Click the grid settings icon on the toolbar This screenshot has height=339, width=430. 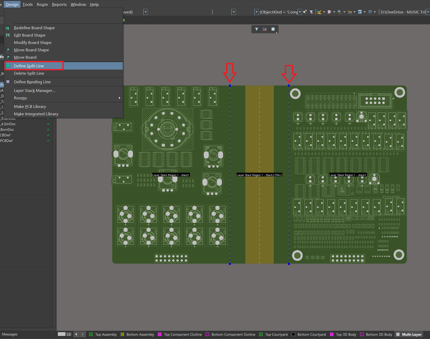(371, 12)
